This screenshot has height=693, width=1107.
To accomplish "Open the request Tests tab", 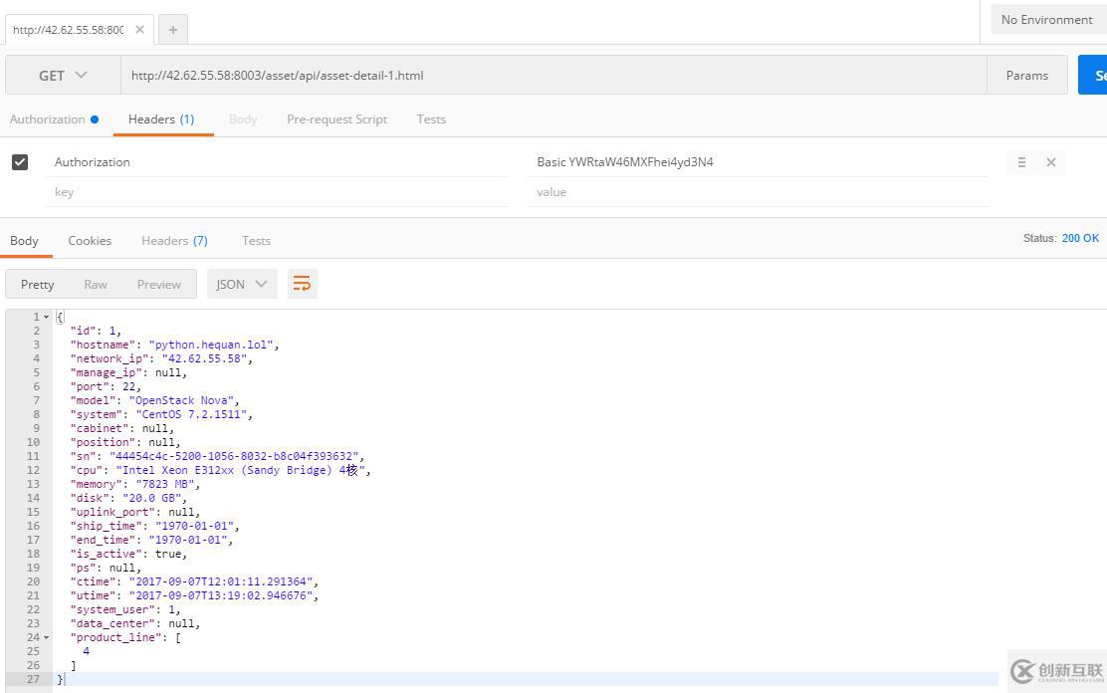I will pyautogui.click(x=431, y=119).
